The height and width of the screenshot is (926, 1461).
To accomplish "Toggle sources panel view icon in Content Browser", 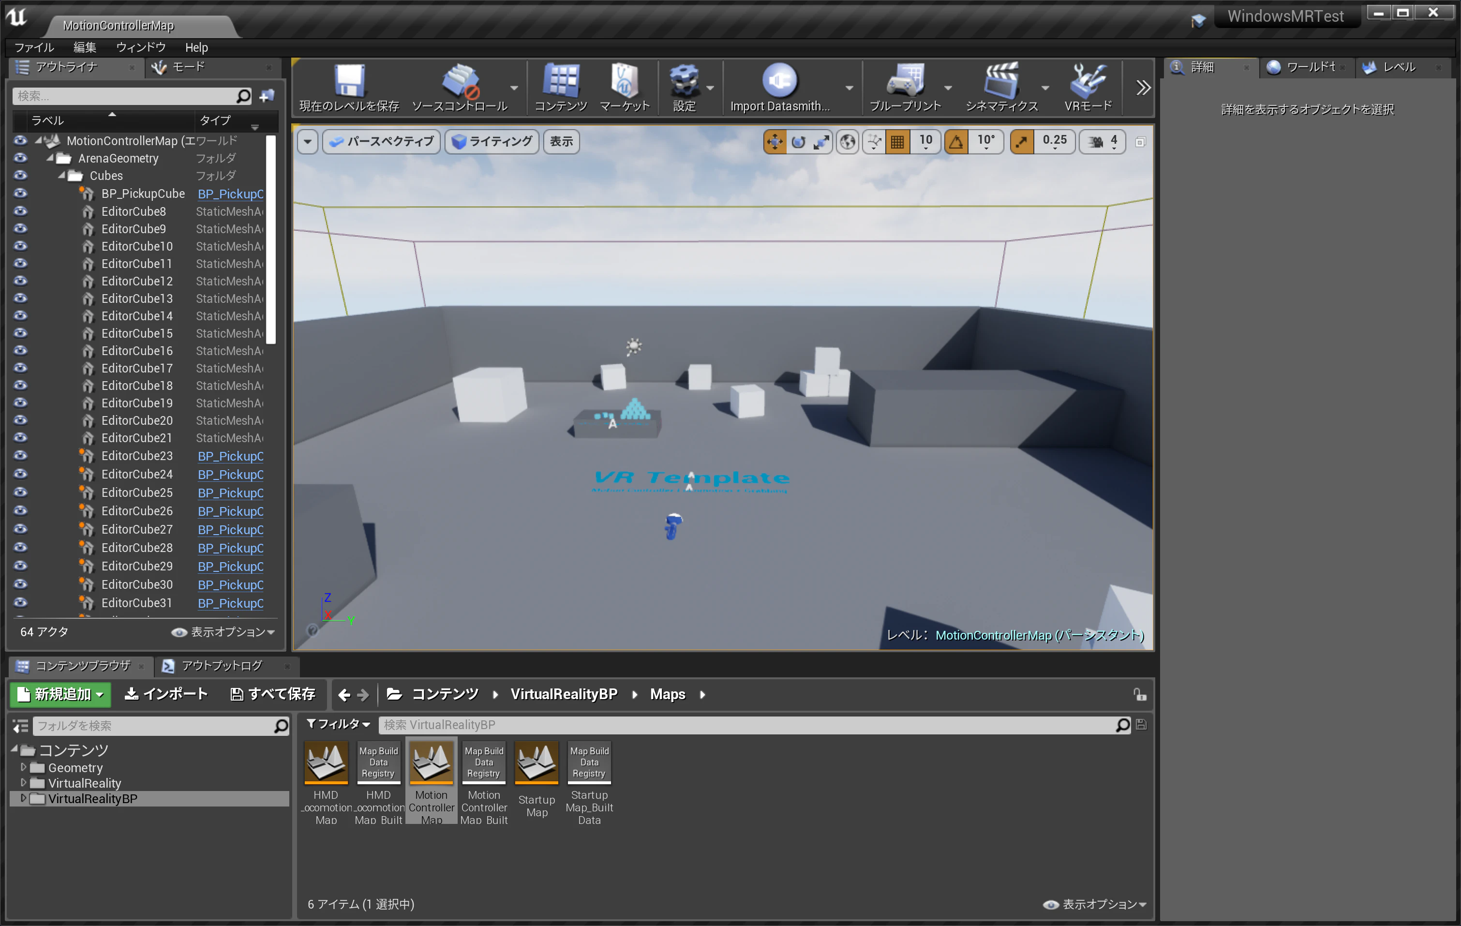I will 21,726.
